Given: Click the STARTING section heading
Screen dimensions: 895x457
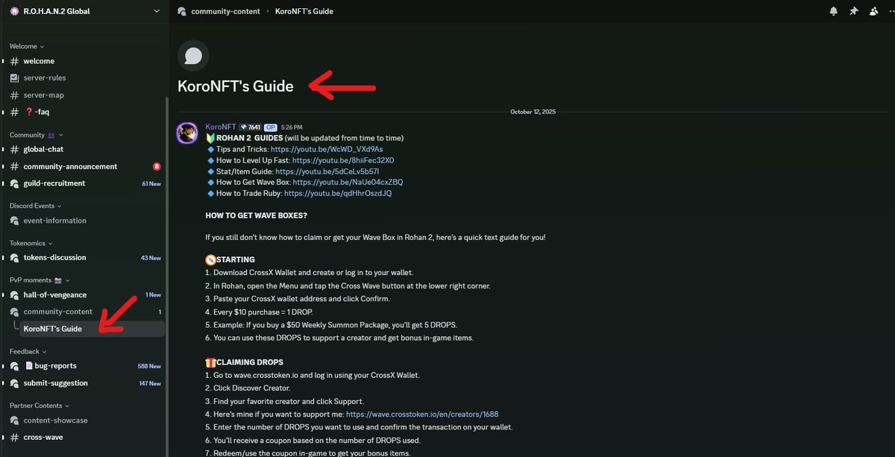Looking at the screenshot, I should coord(236,259).
